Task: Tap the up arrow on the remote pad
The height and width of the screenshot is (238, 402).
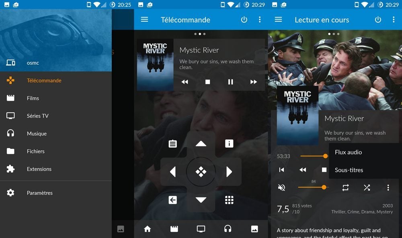Action: pos(201,144)
